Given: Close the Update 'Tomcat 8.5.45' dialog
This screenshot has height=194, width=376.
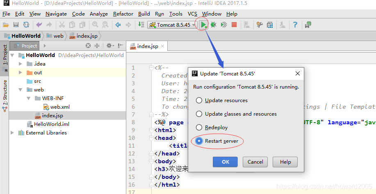Looking at the screenshot, I should (298, 73).
